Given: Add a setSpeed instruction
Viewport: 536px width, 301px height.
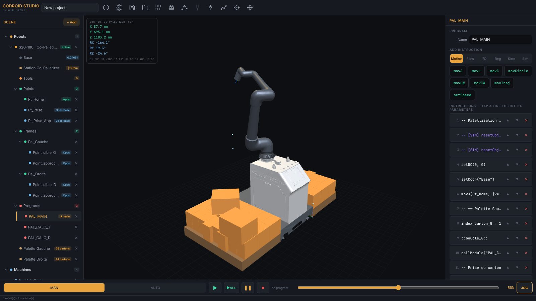Looking at the screenshot, I should click(462, 95).
